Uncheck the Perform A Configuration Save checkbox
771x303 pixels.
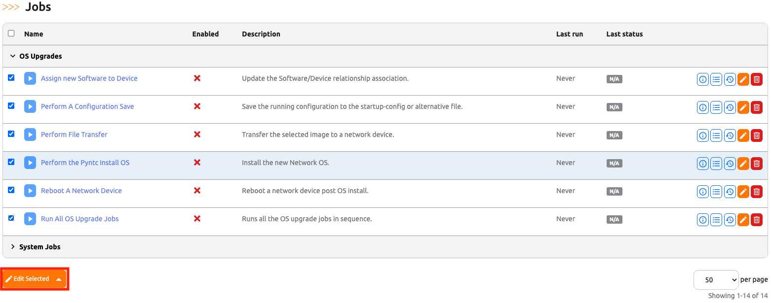[x=11, y=106]
